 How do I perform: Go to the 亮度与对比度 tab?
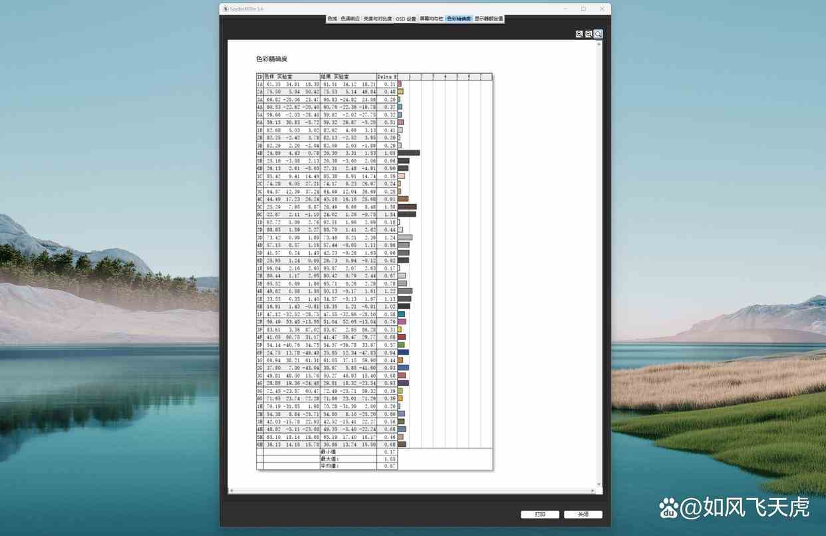tap(377, 19)
